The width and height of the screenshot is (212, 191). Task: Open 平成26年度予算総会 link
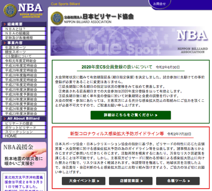coord(24,95)
